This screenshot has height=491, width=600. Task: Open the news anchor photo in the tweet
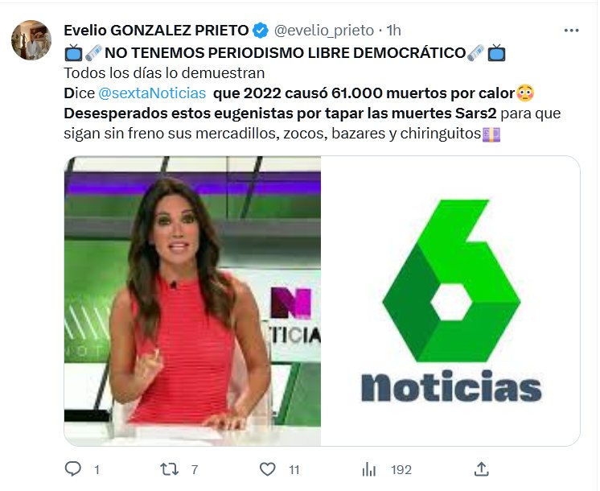(x=192, y=301)
